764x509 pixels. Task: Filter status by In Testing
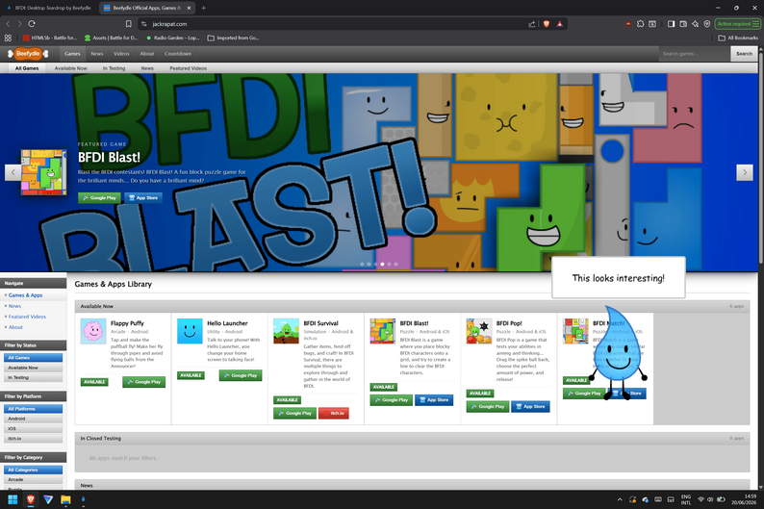pyautogui.click(x=33, y=377)
